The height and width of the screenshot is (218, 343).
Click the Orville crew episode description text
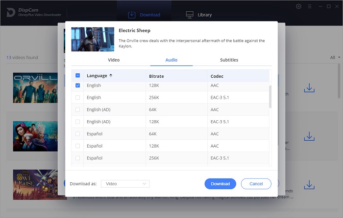[192, 43]
